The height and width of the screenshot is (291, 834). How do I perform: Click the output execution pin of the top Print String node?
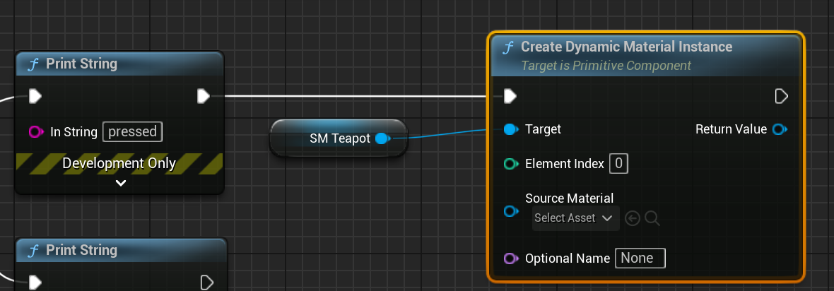pyautogui.click(x=203, y=96)
